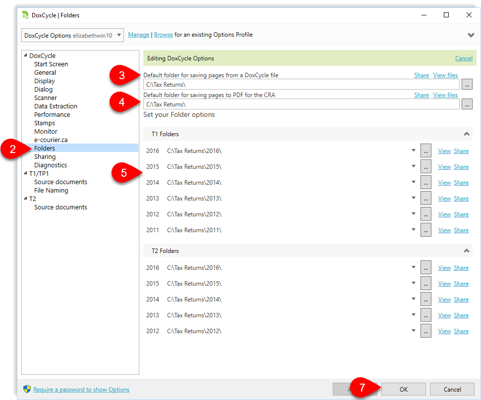Collapse the T2 Folders section
481x400 pixels.
(x=466, y=250)
